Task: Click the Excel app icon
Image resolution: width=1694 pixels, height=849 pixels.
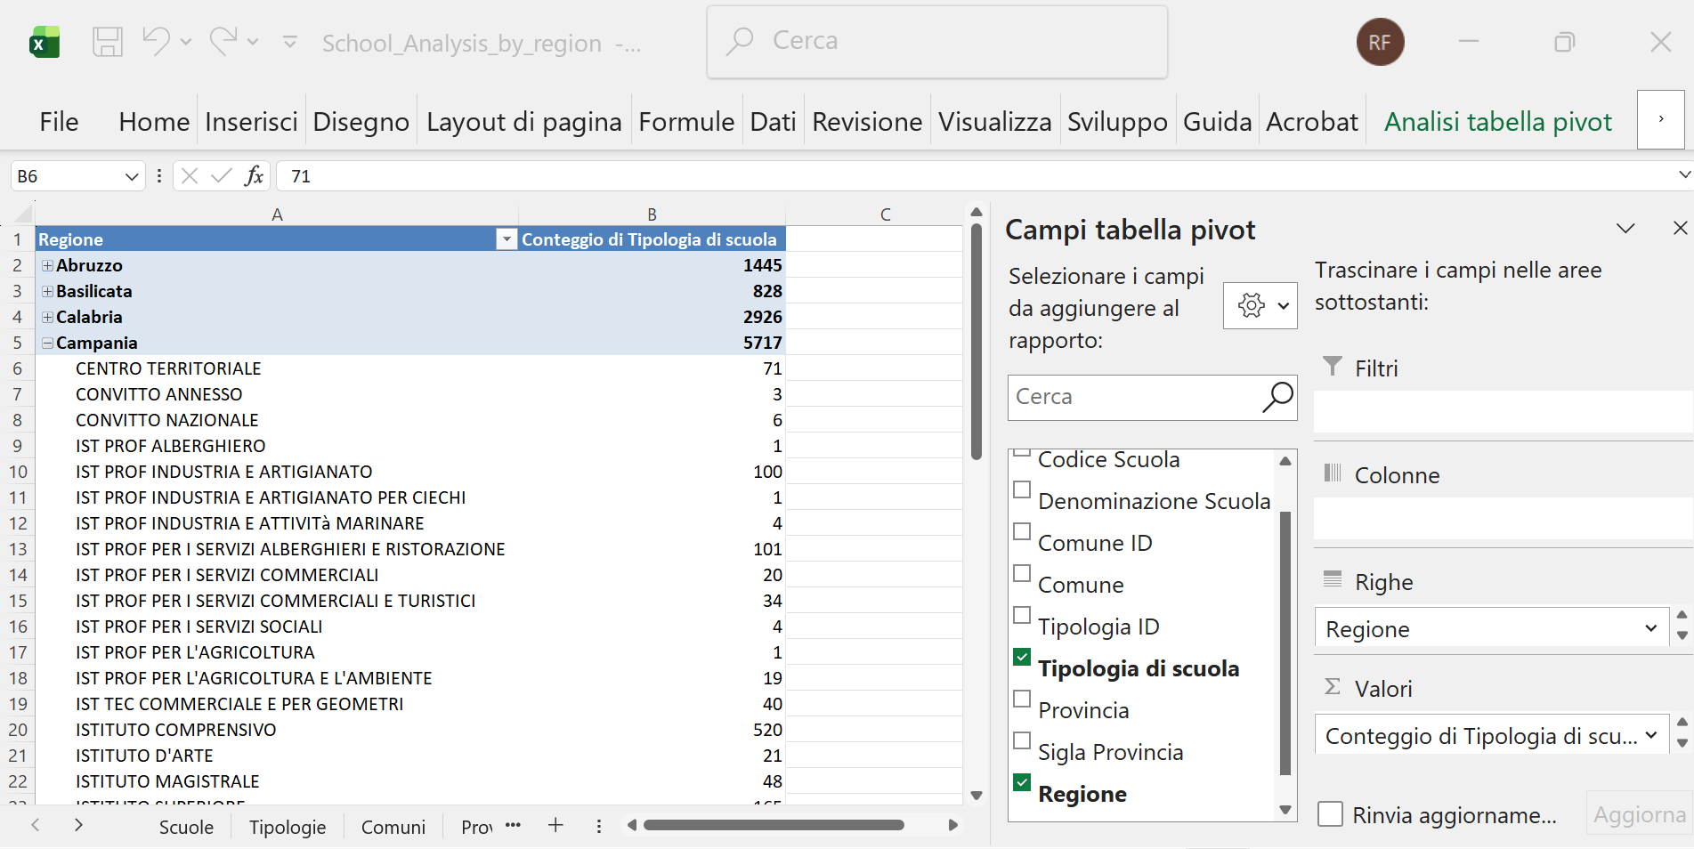Action: point(43,41)
